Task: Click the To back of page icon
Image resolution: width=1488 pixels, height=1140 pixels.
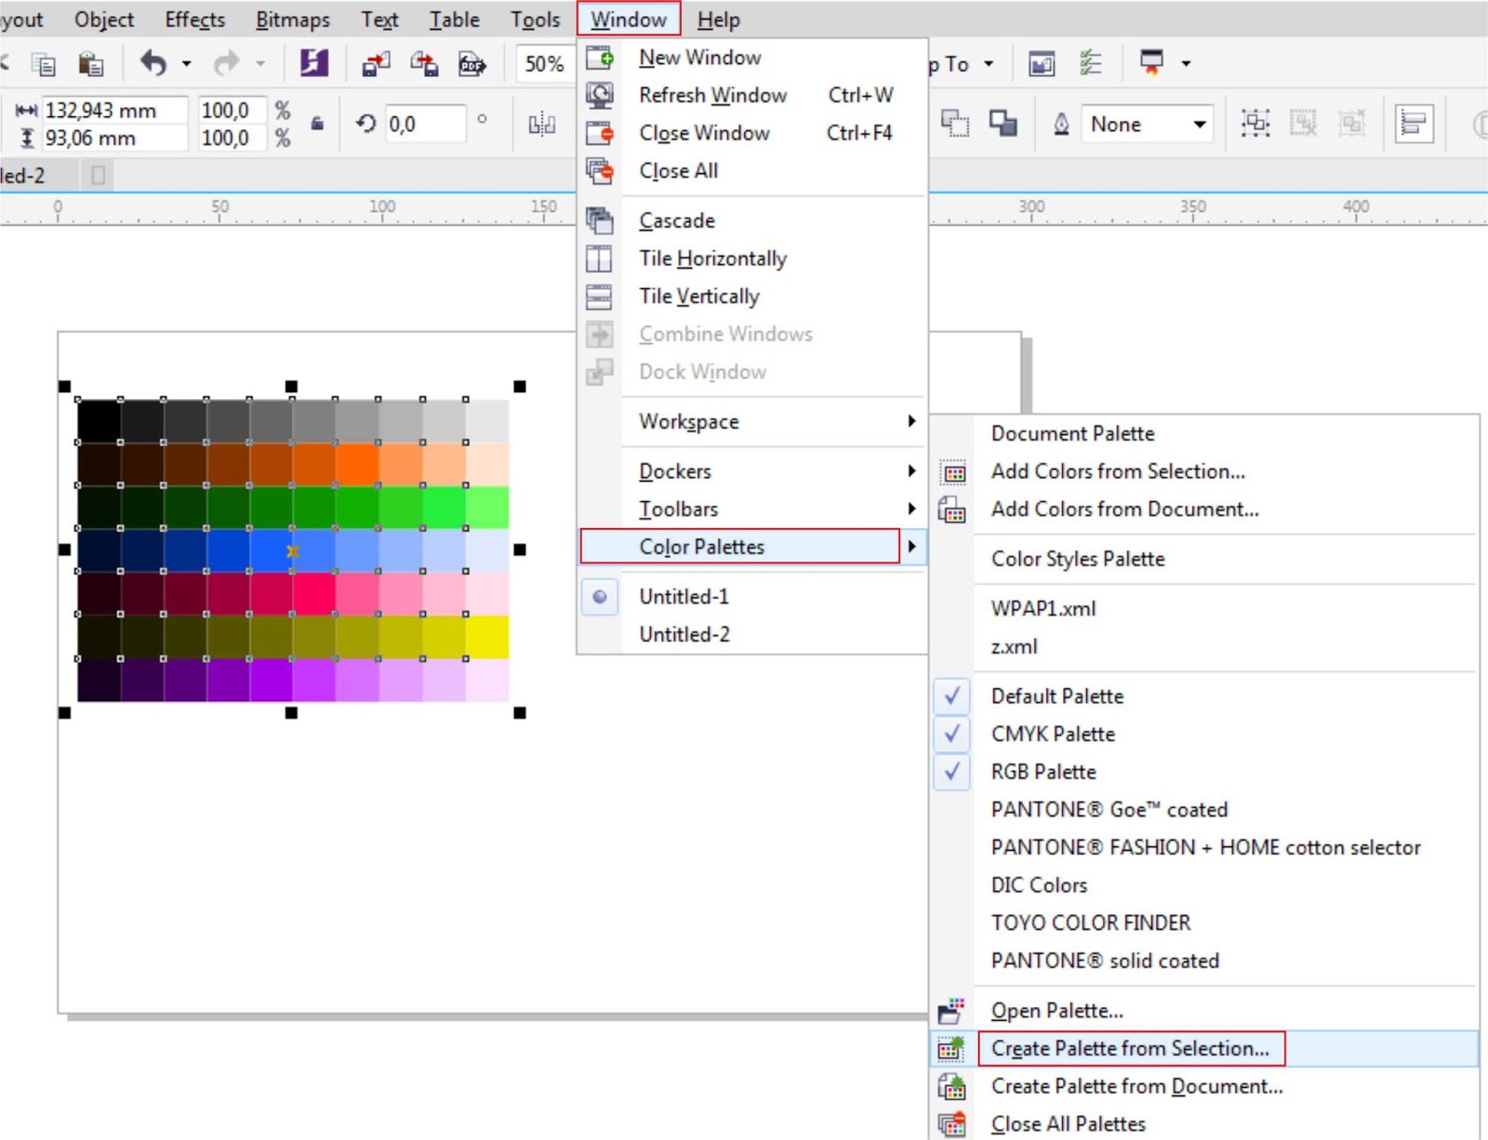Action: pyautogui.click(x=1003, y=123)
